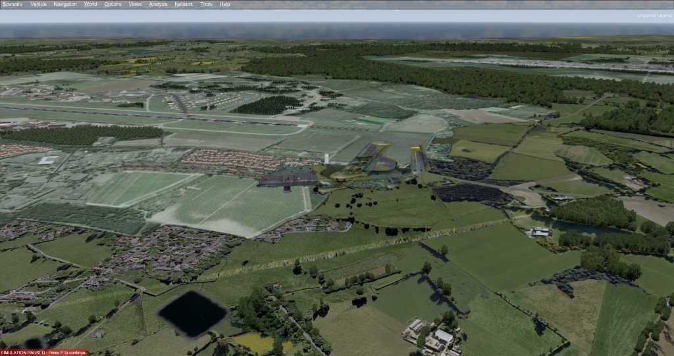Click the Academic License watermark text
This screenshot has width=674, height=356.
click(652, 15)
